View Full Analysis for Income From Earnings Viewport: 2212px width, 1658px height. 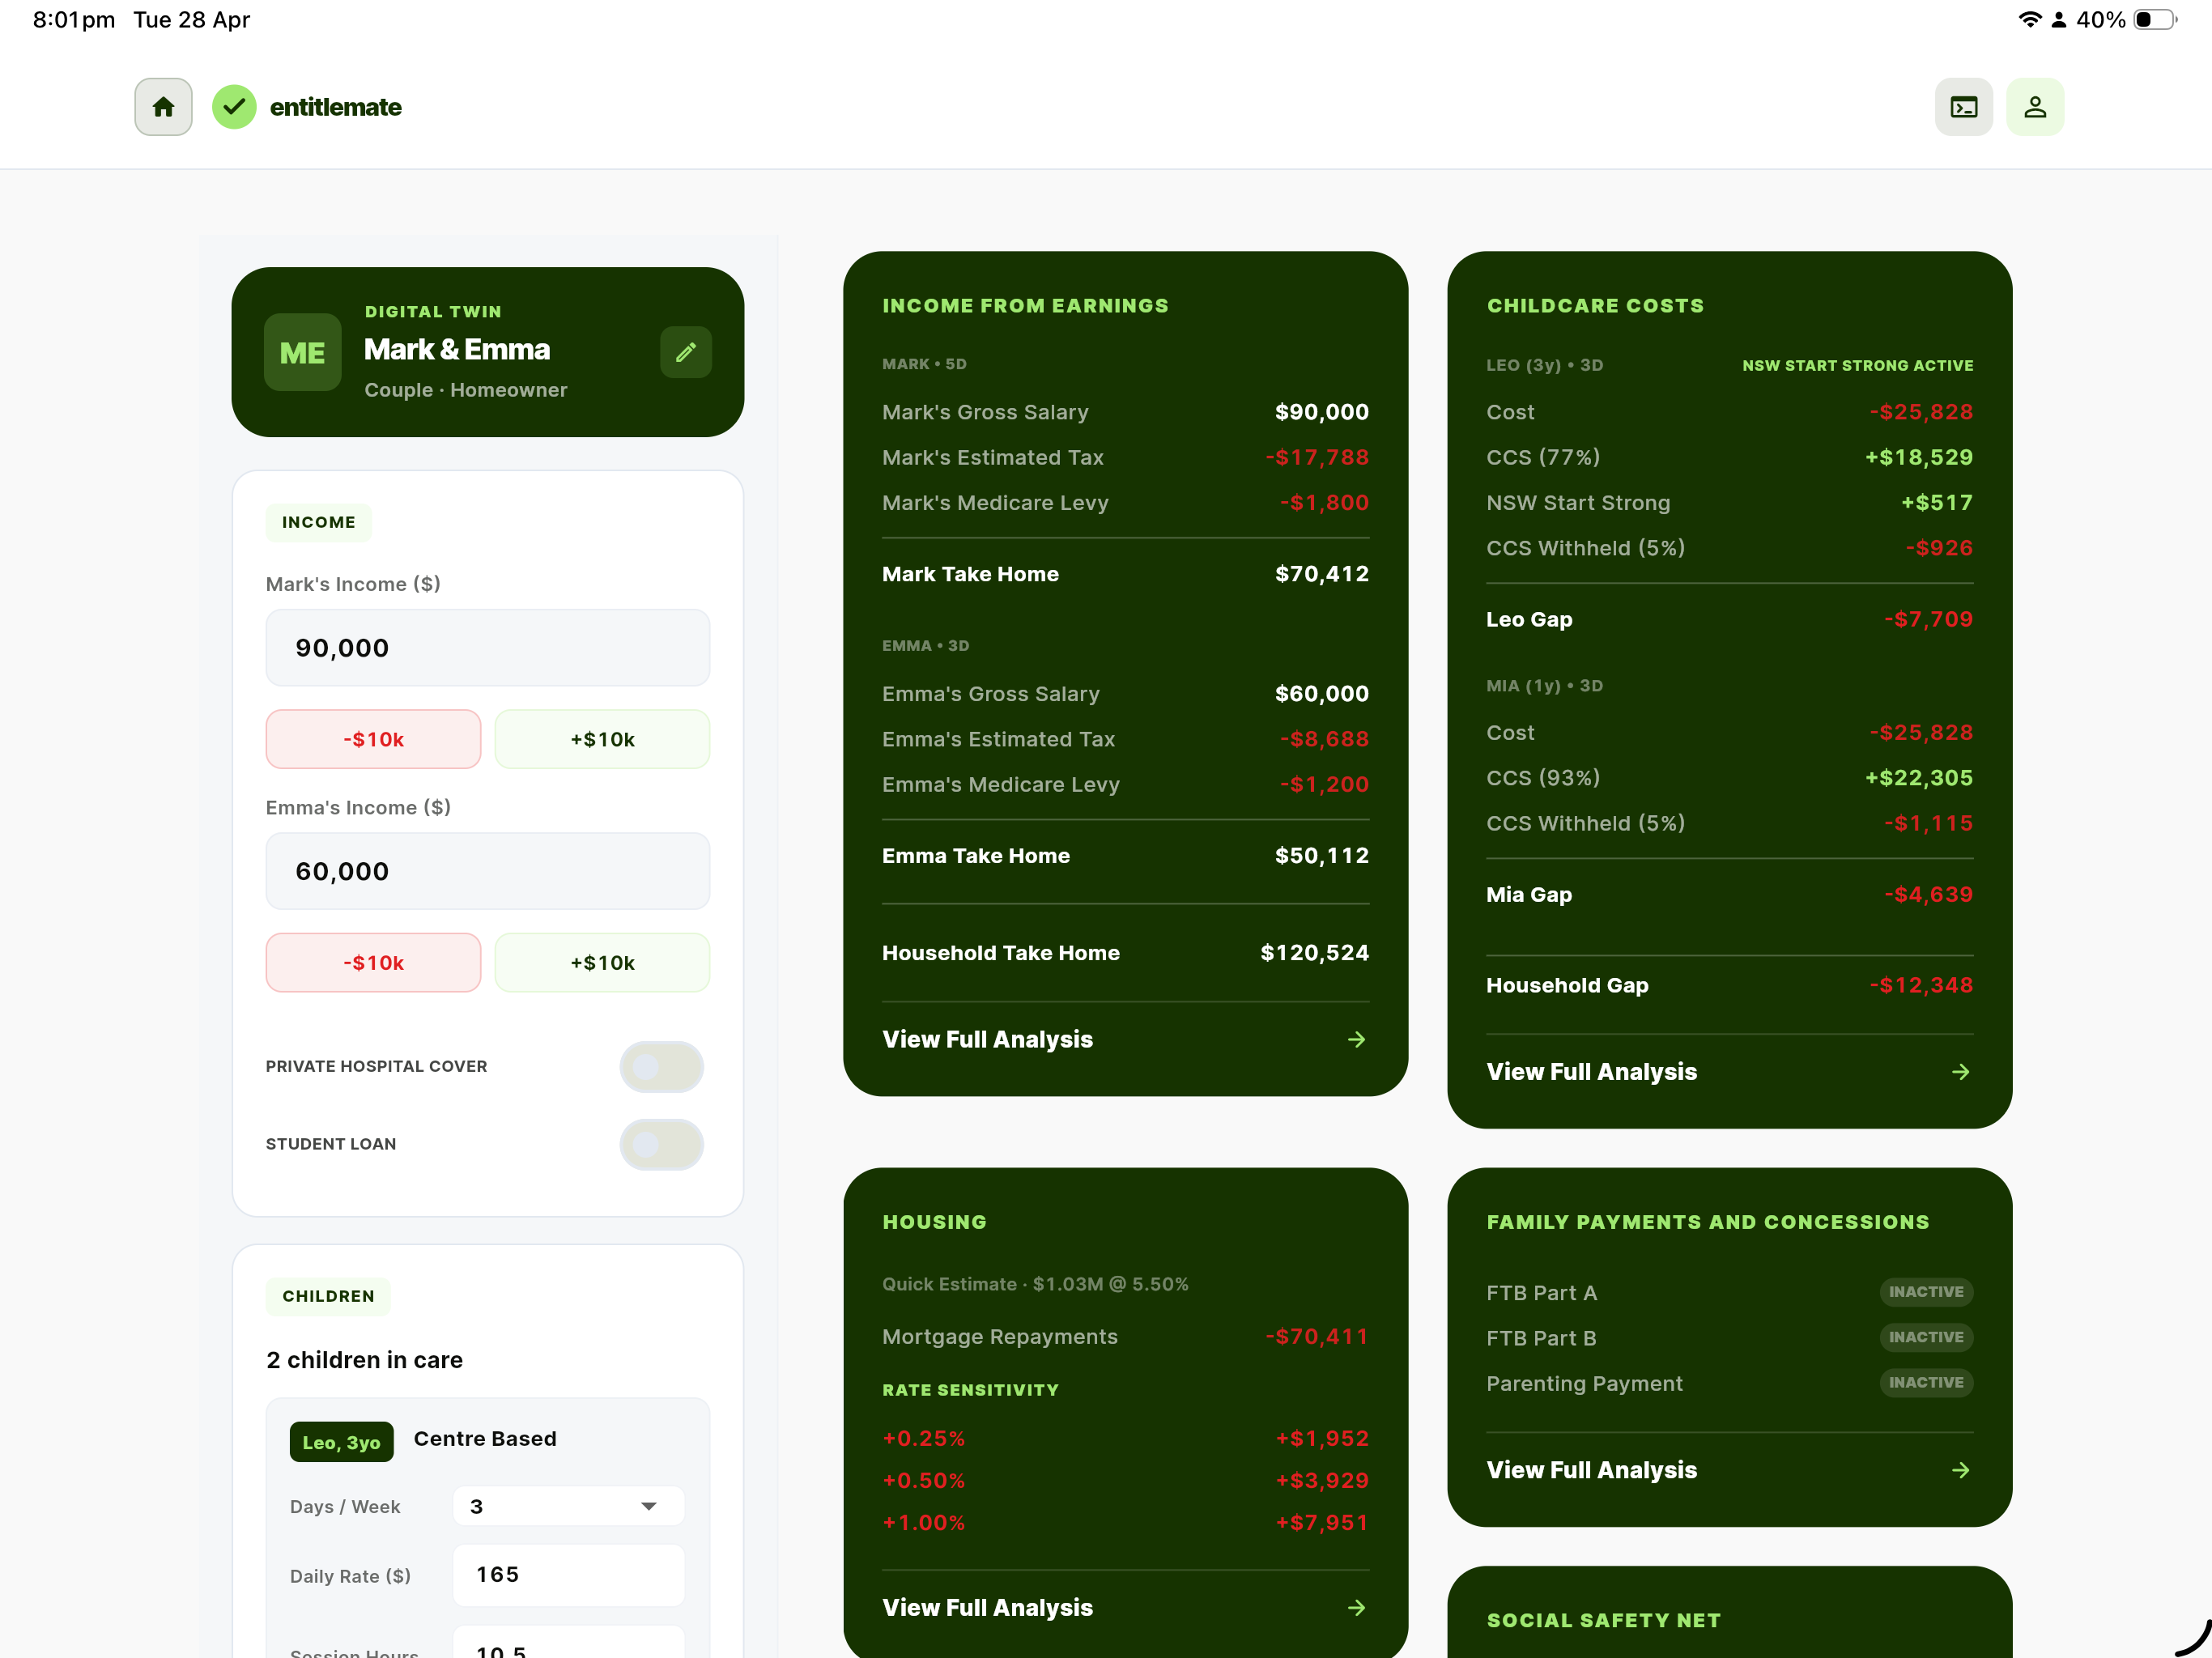1125,1040
